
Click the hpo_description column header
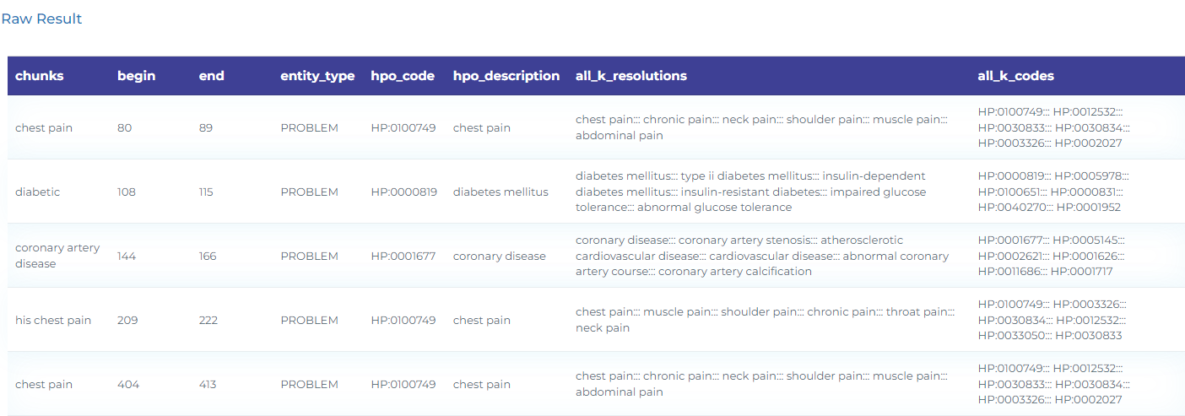(x=506, y=76)
